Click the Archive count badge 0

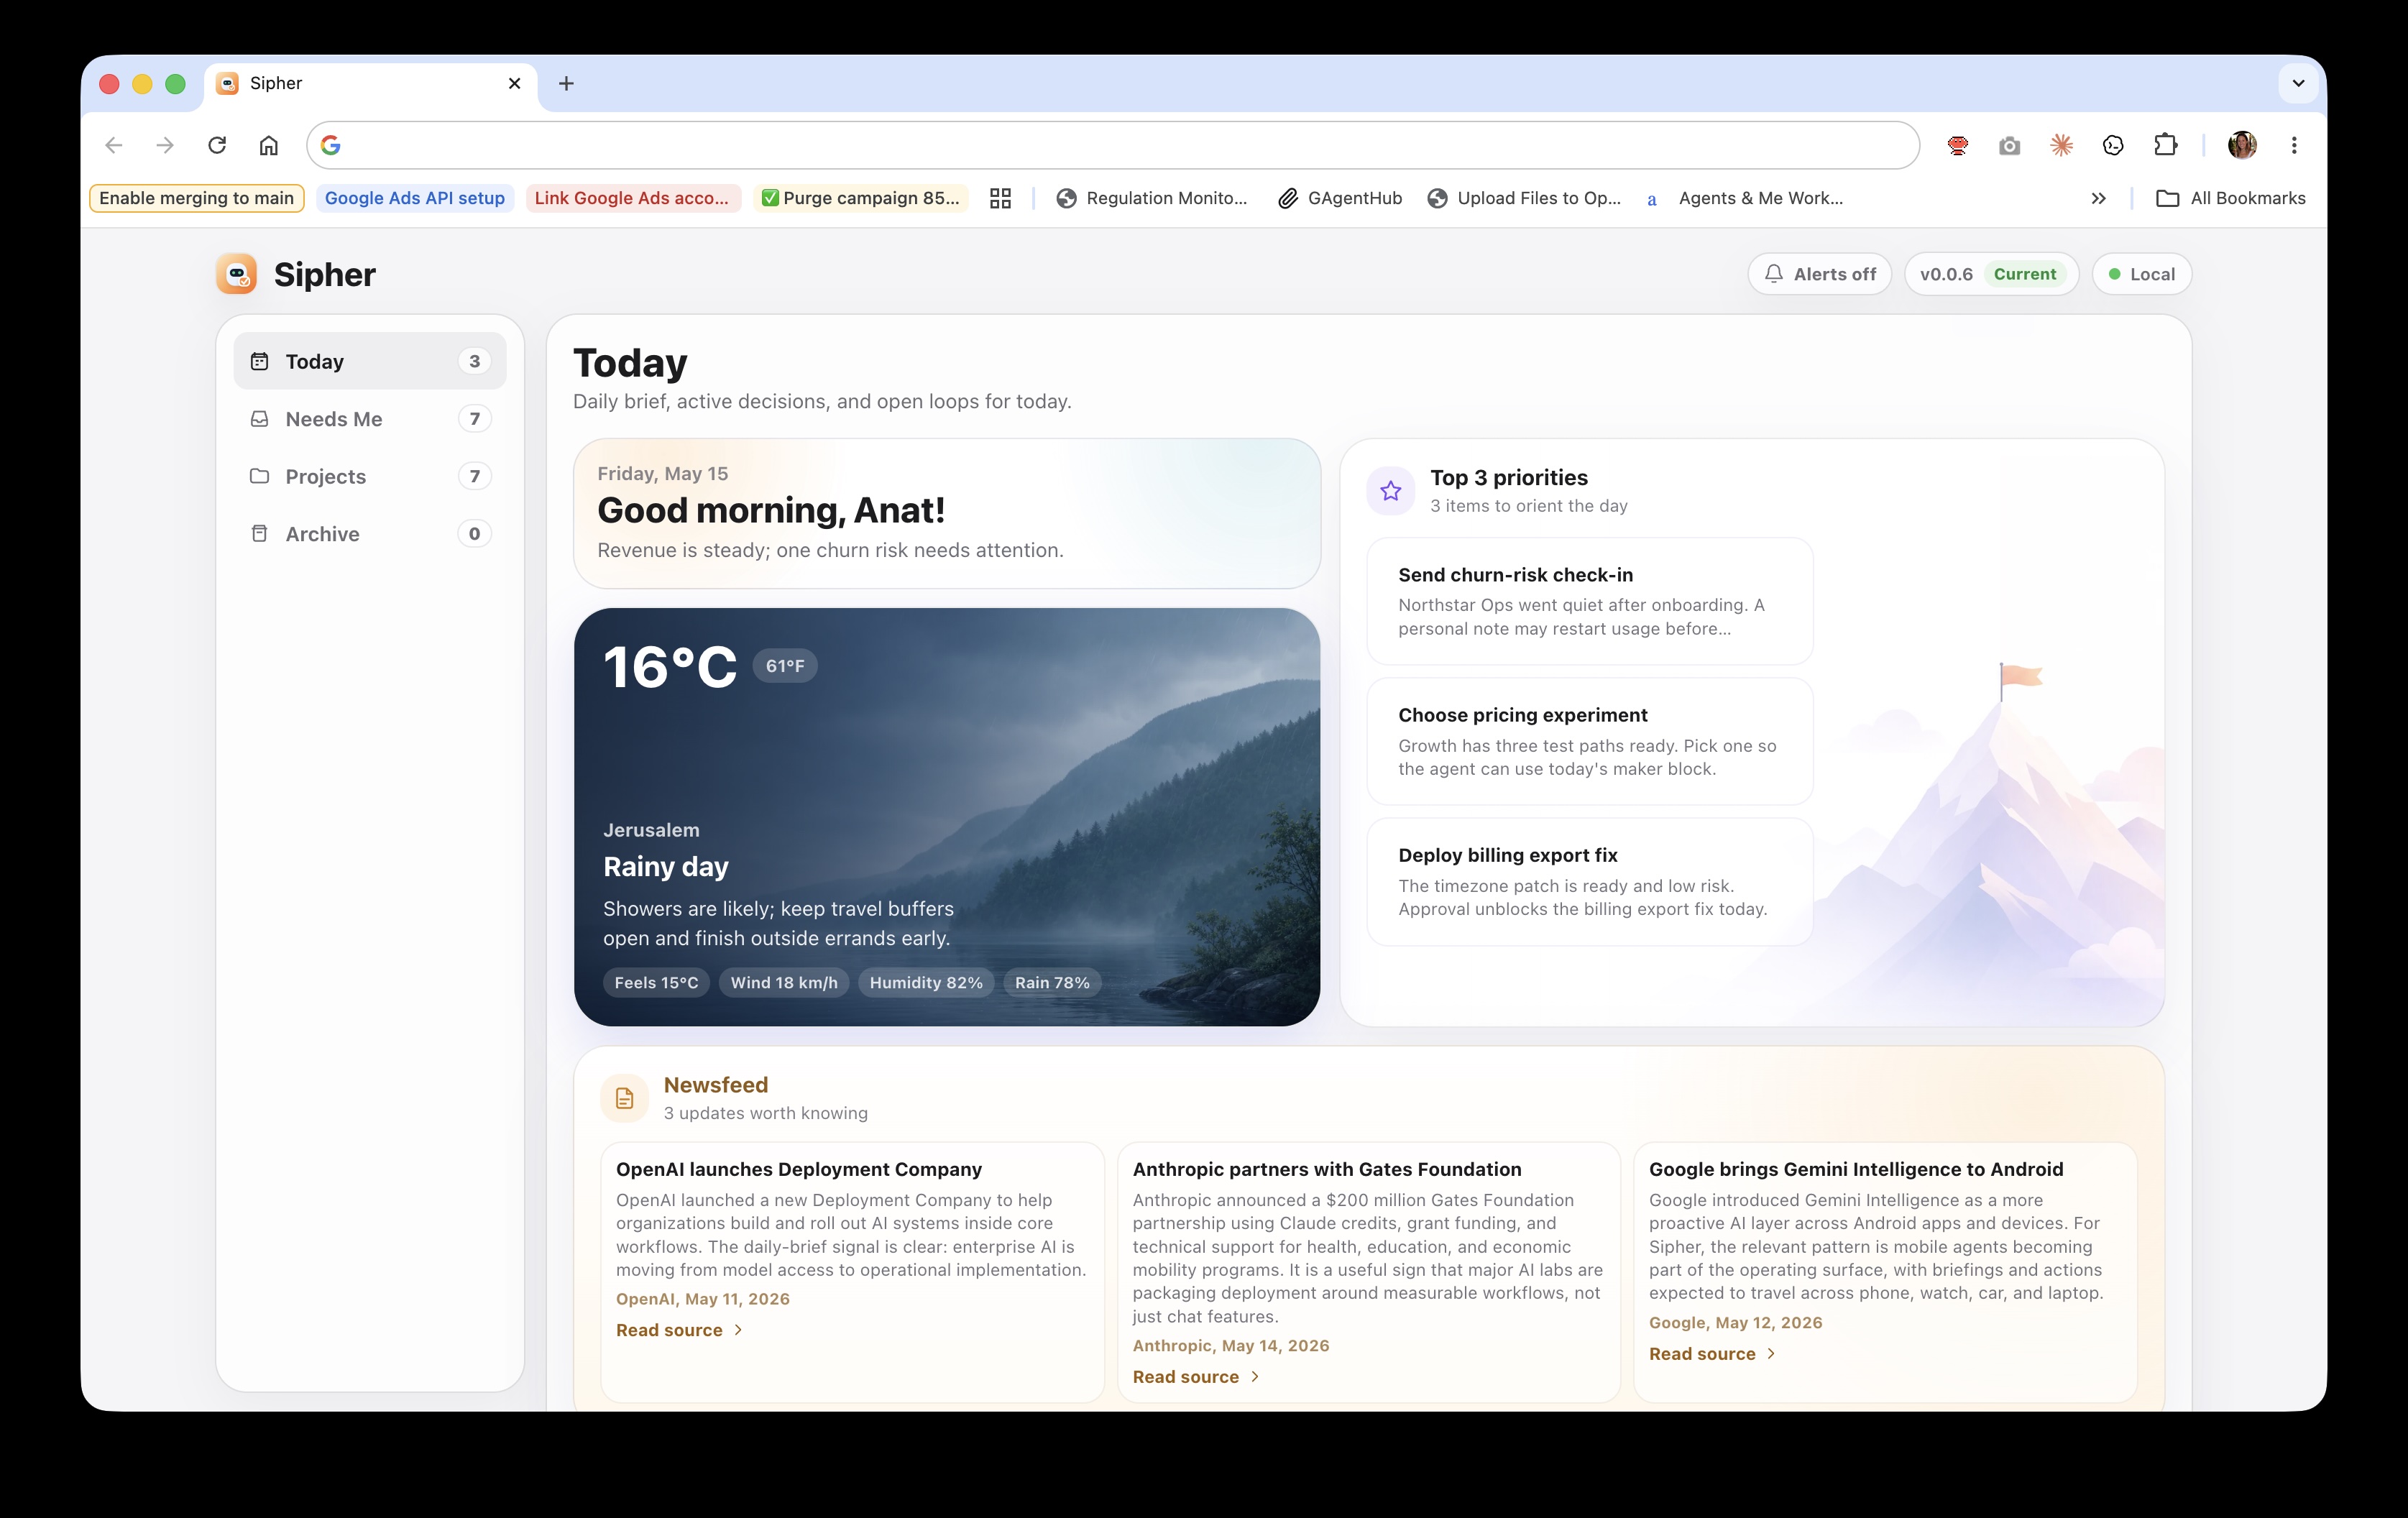[x=475, y=534]
